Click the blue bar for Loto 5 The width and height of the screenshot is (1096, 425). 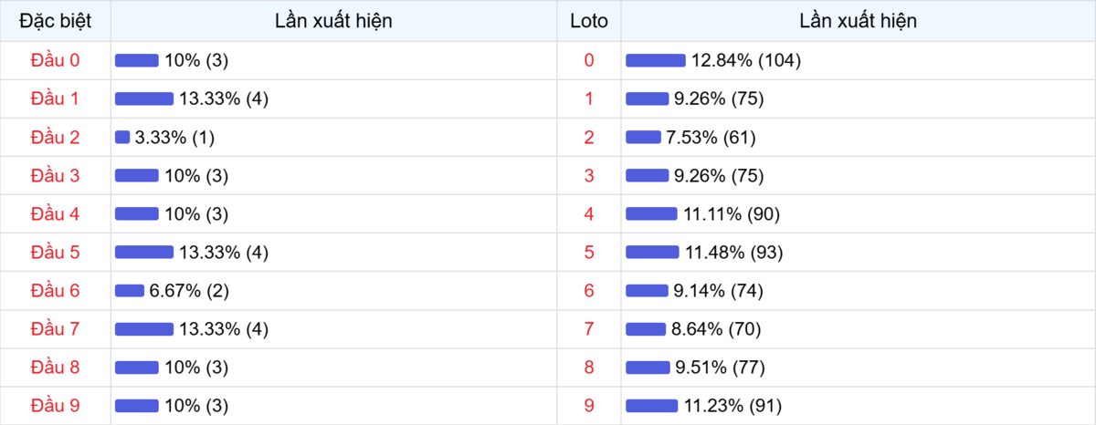click(x=652, y=253)
